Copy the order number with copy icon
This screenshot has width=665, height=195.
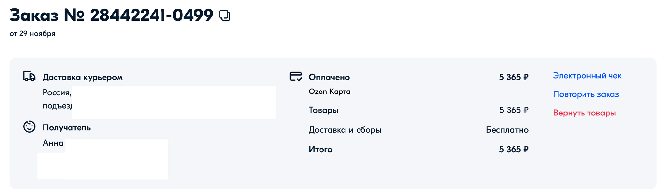click(x=225, y=16)
